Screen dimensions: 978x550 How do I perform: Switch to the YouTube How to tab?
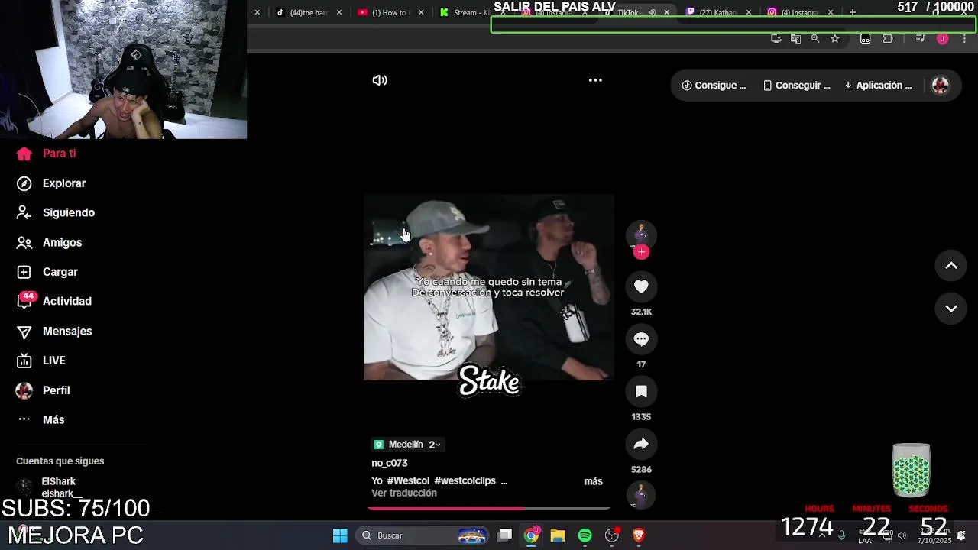point(390,12)
